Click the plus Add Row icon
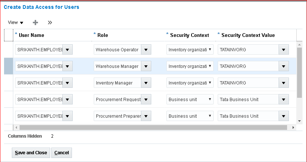The height and width of the screenshot is (162, 307). (x=35, y=23)
